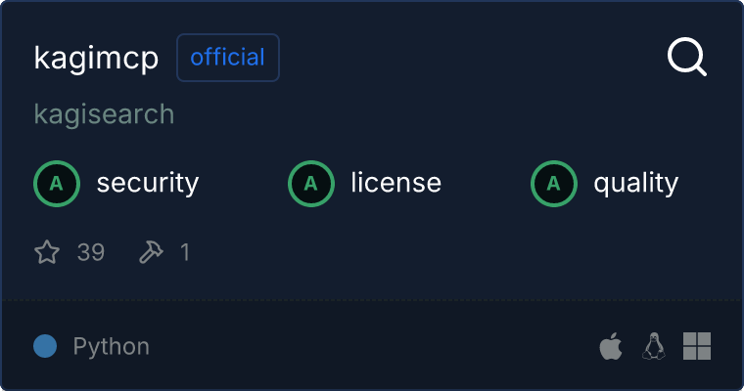Click the license label text

(395, 183)
